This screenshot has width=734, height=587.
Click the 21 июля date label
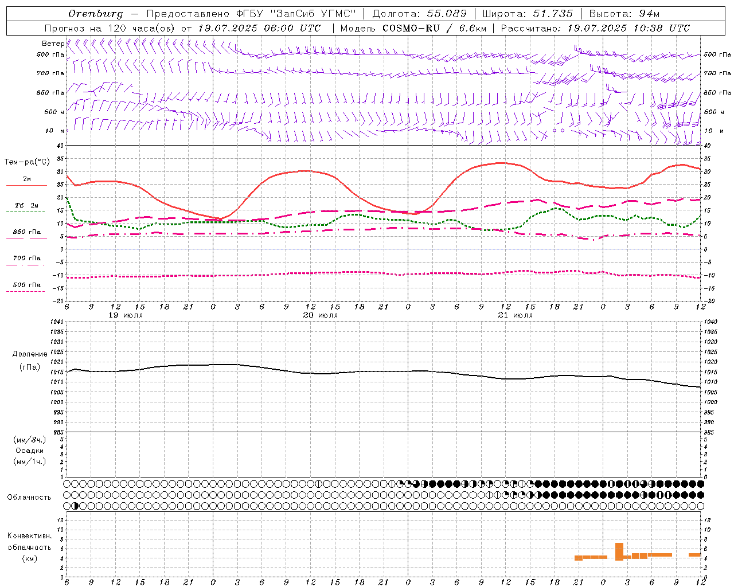[x=515, y=315]
